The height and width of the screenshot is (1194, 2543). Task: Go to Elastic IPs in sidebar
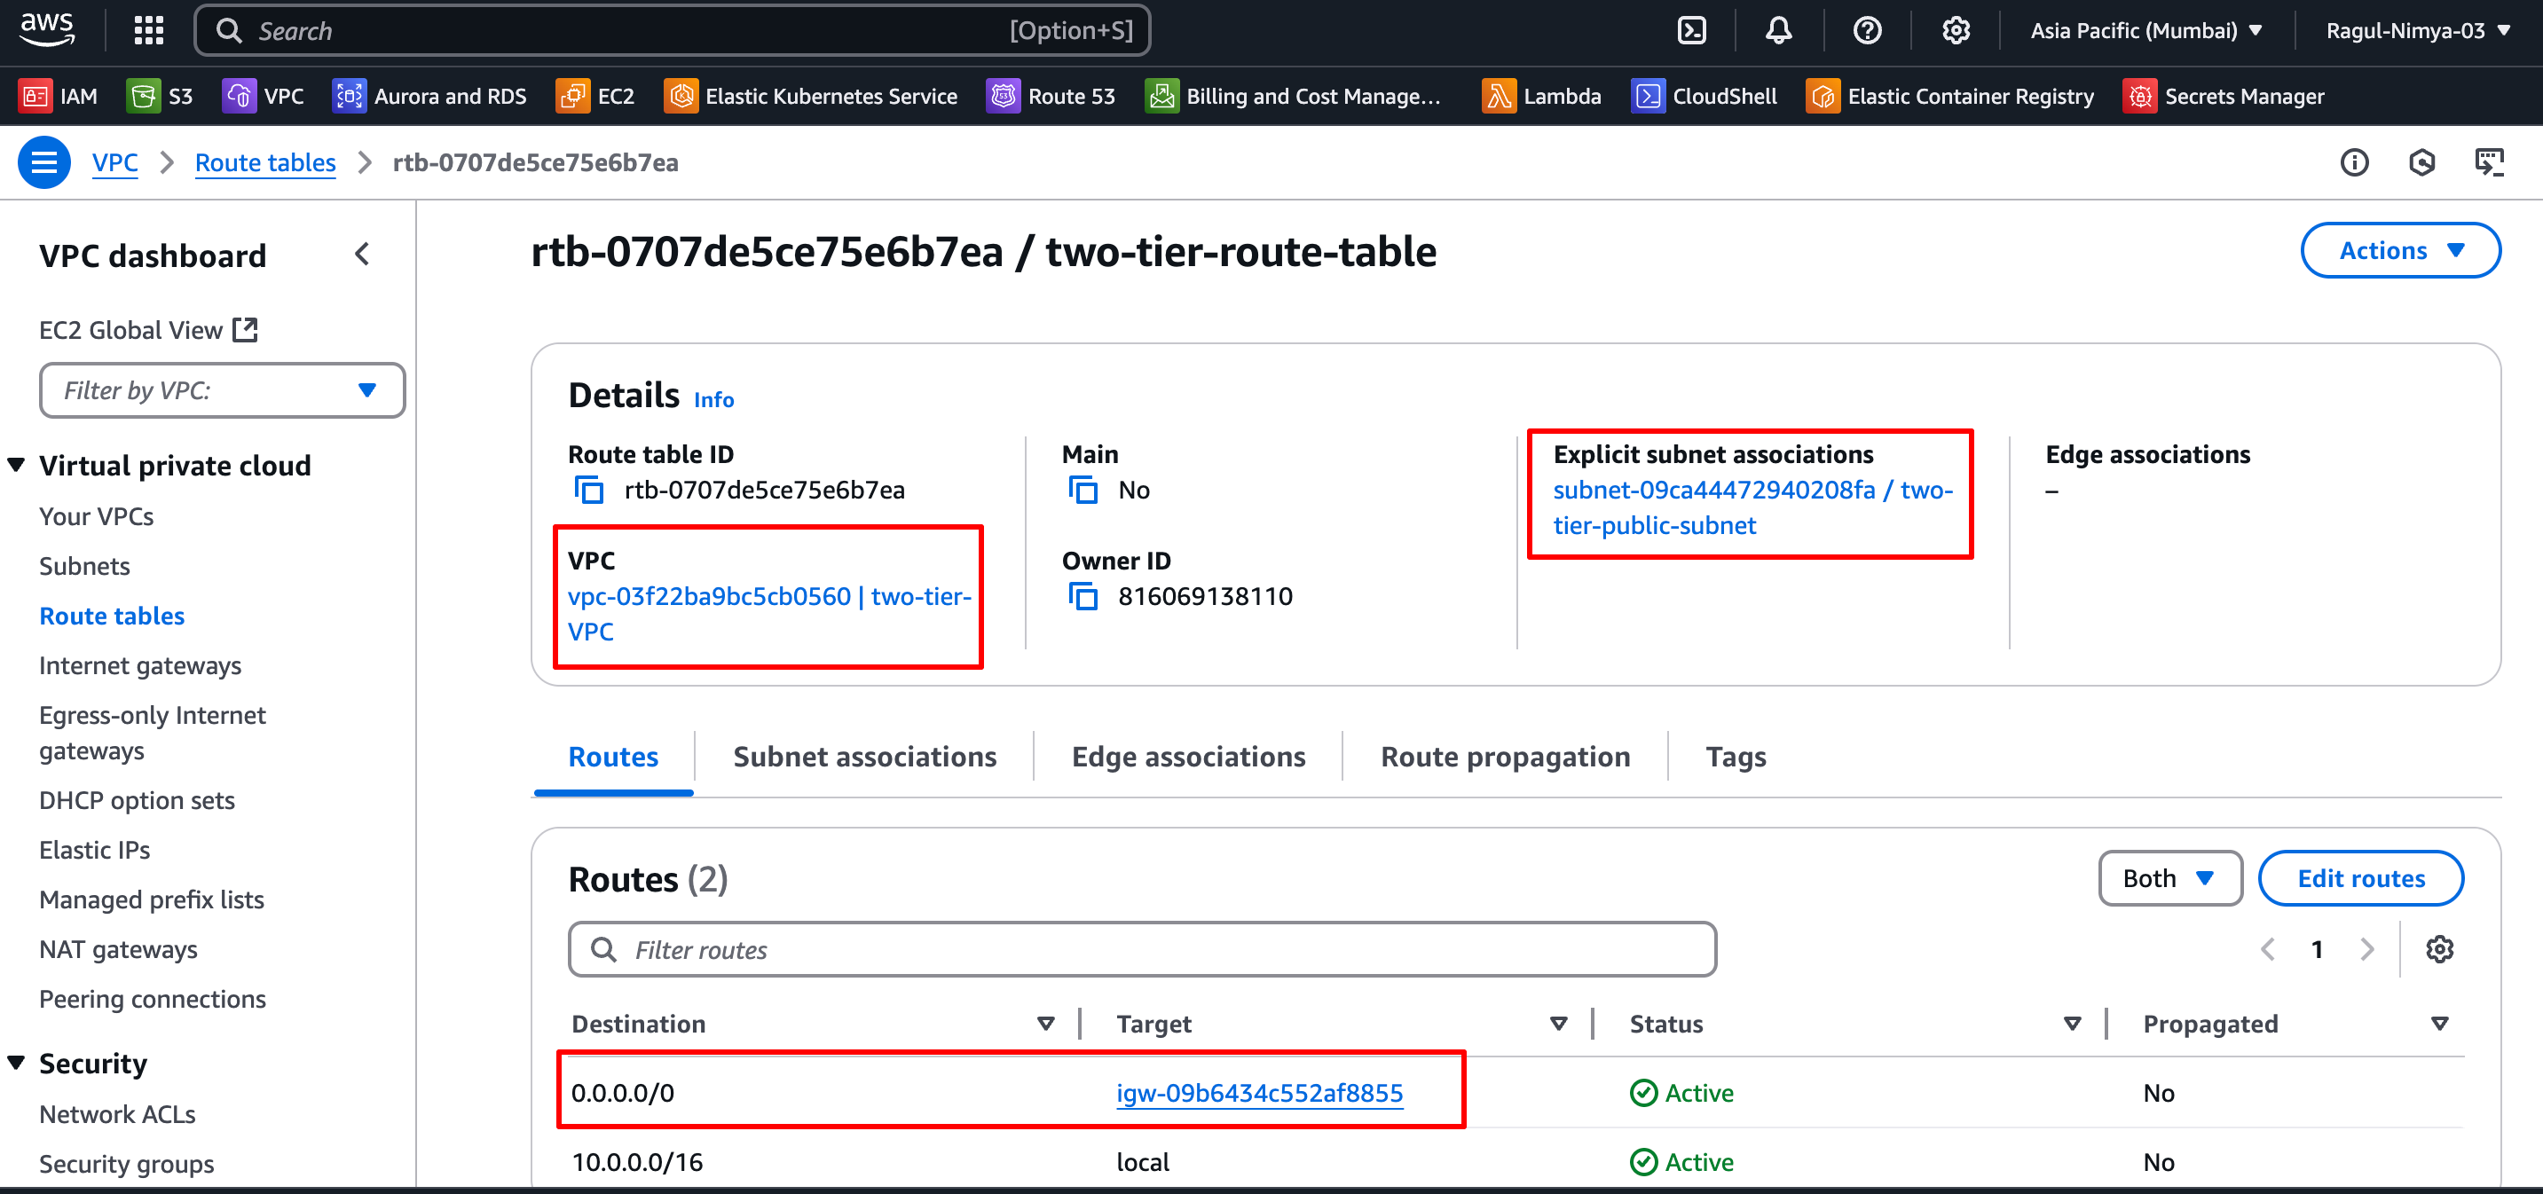point(95,849)
